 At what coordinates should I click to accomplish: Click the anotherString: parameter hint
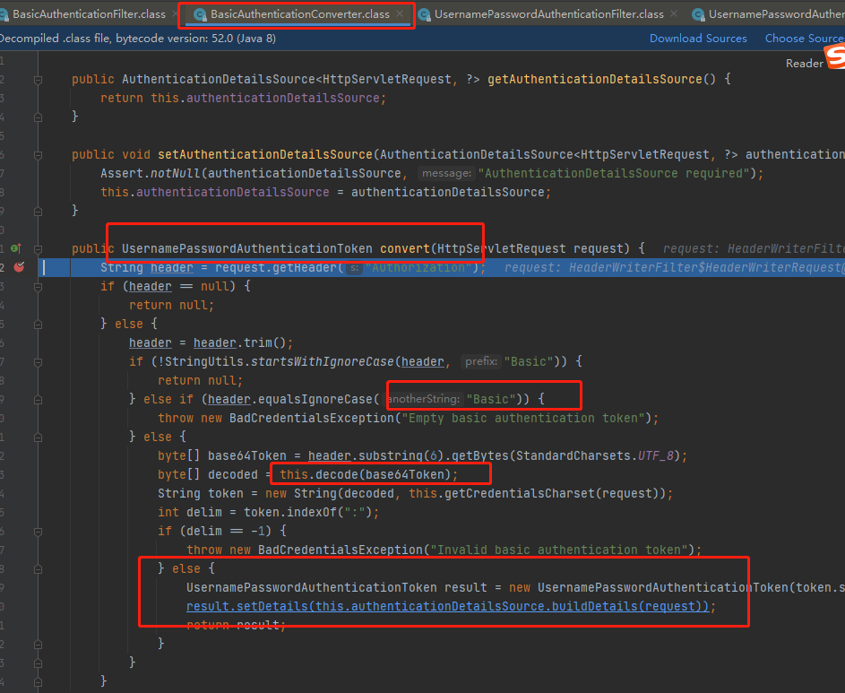[x=424, y=399]
